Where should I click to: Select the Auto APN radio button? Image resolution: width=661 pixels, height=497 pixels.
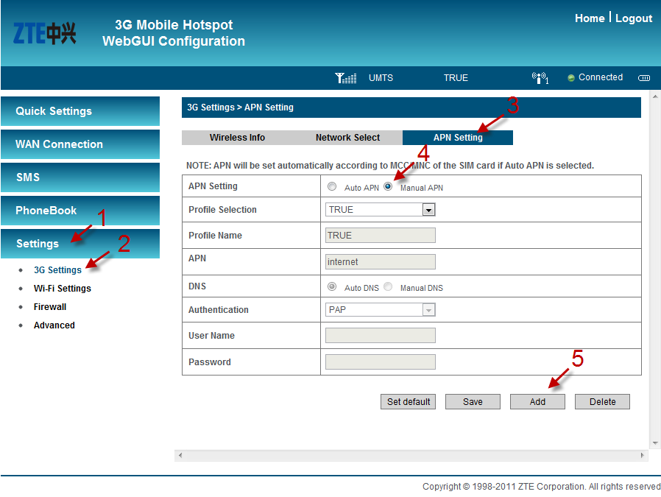pyautogui.click(x=332, y=187)
